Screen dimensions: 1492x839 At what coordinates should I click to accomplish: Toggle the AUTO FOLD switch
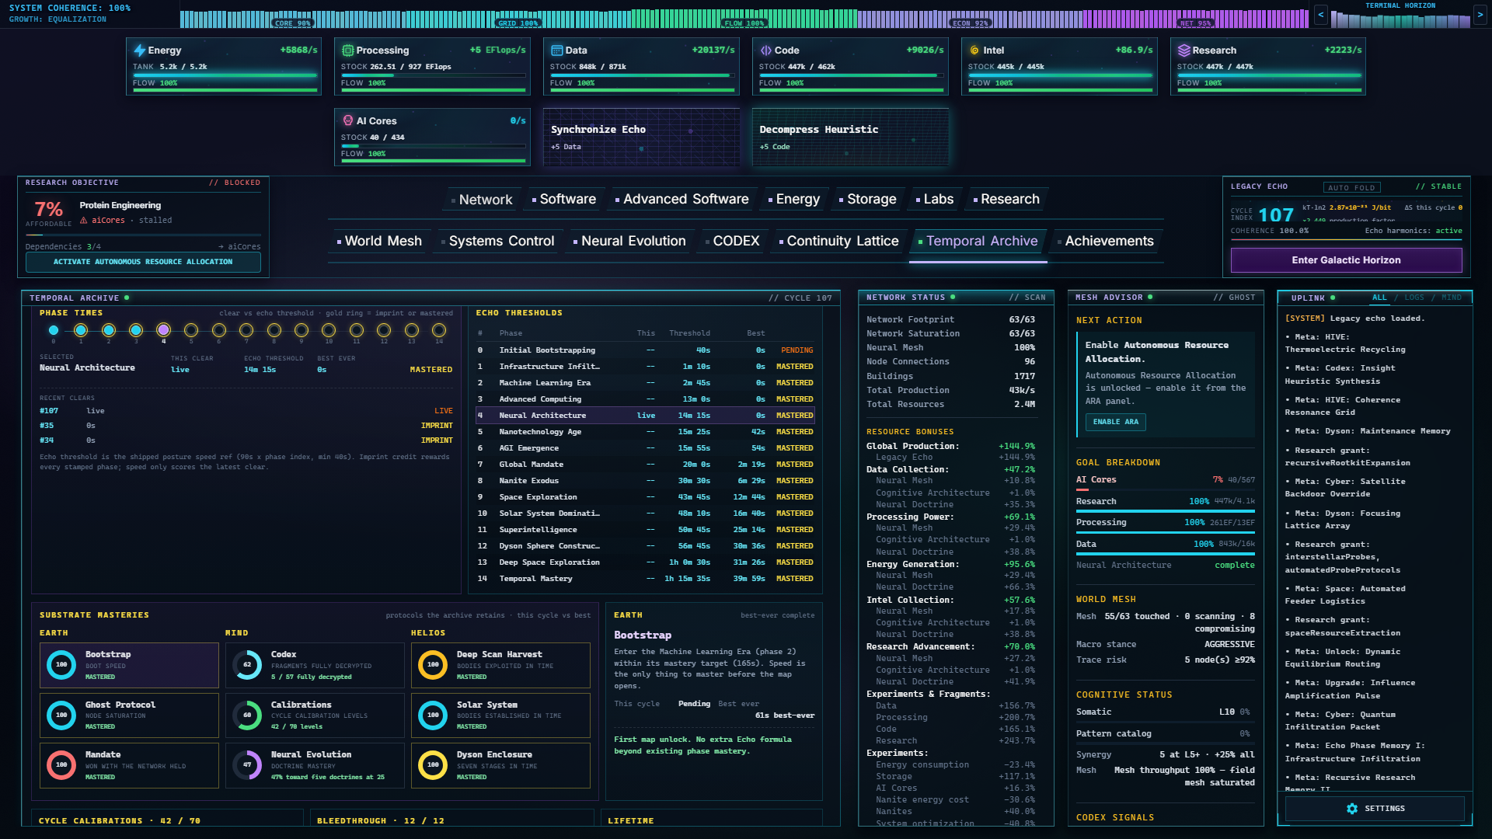(x=1352, y=187)
